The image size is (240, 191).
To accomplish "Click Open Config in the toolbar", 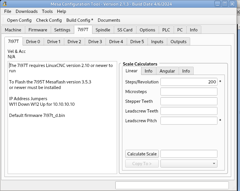I will (19, 20).
